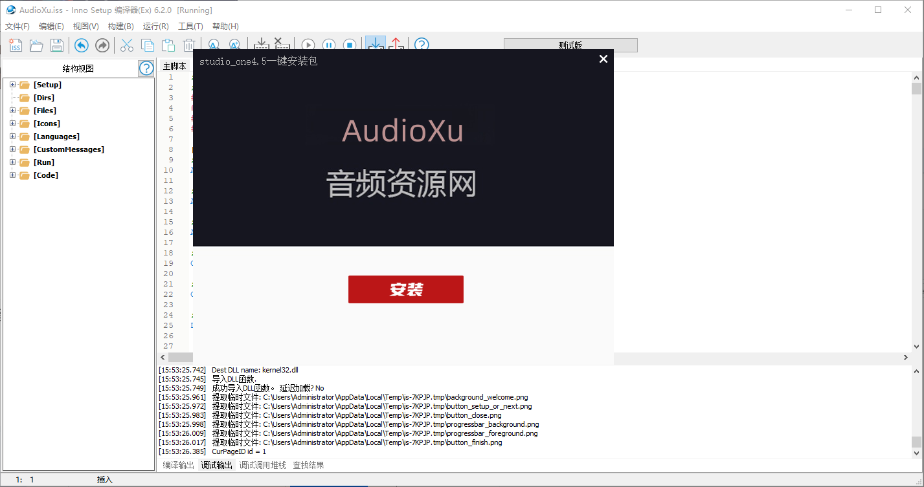Create a new ISS script
This screenshot has width=924, height=487.
[x=15, y=45]
